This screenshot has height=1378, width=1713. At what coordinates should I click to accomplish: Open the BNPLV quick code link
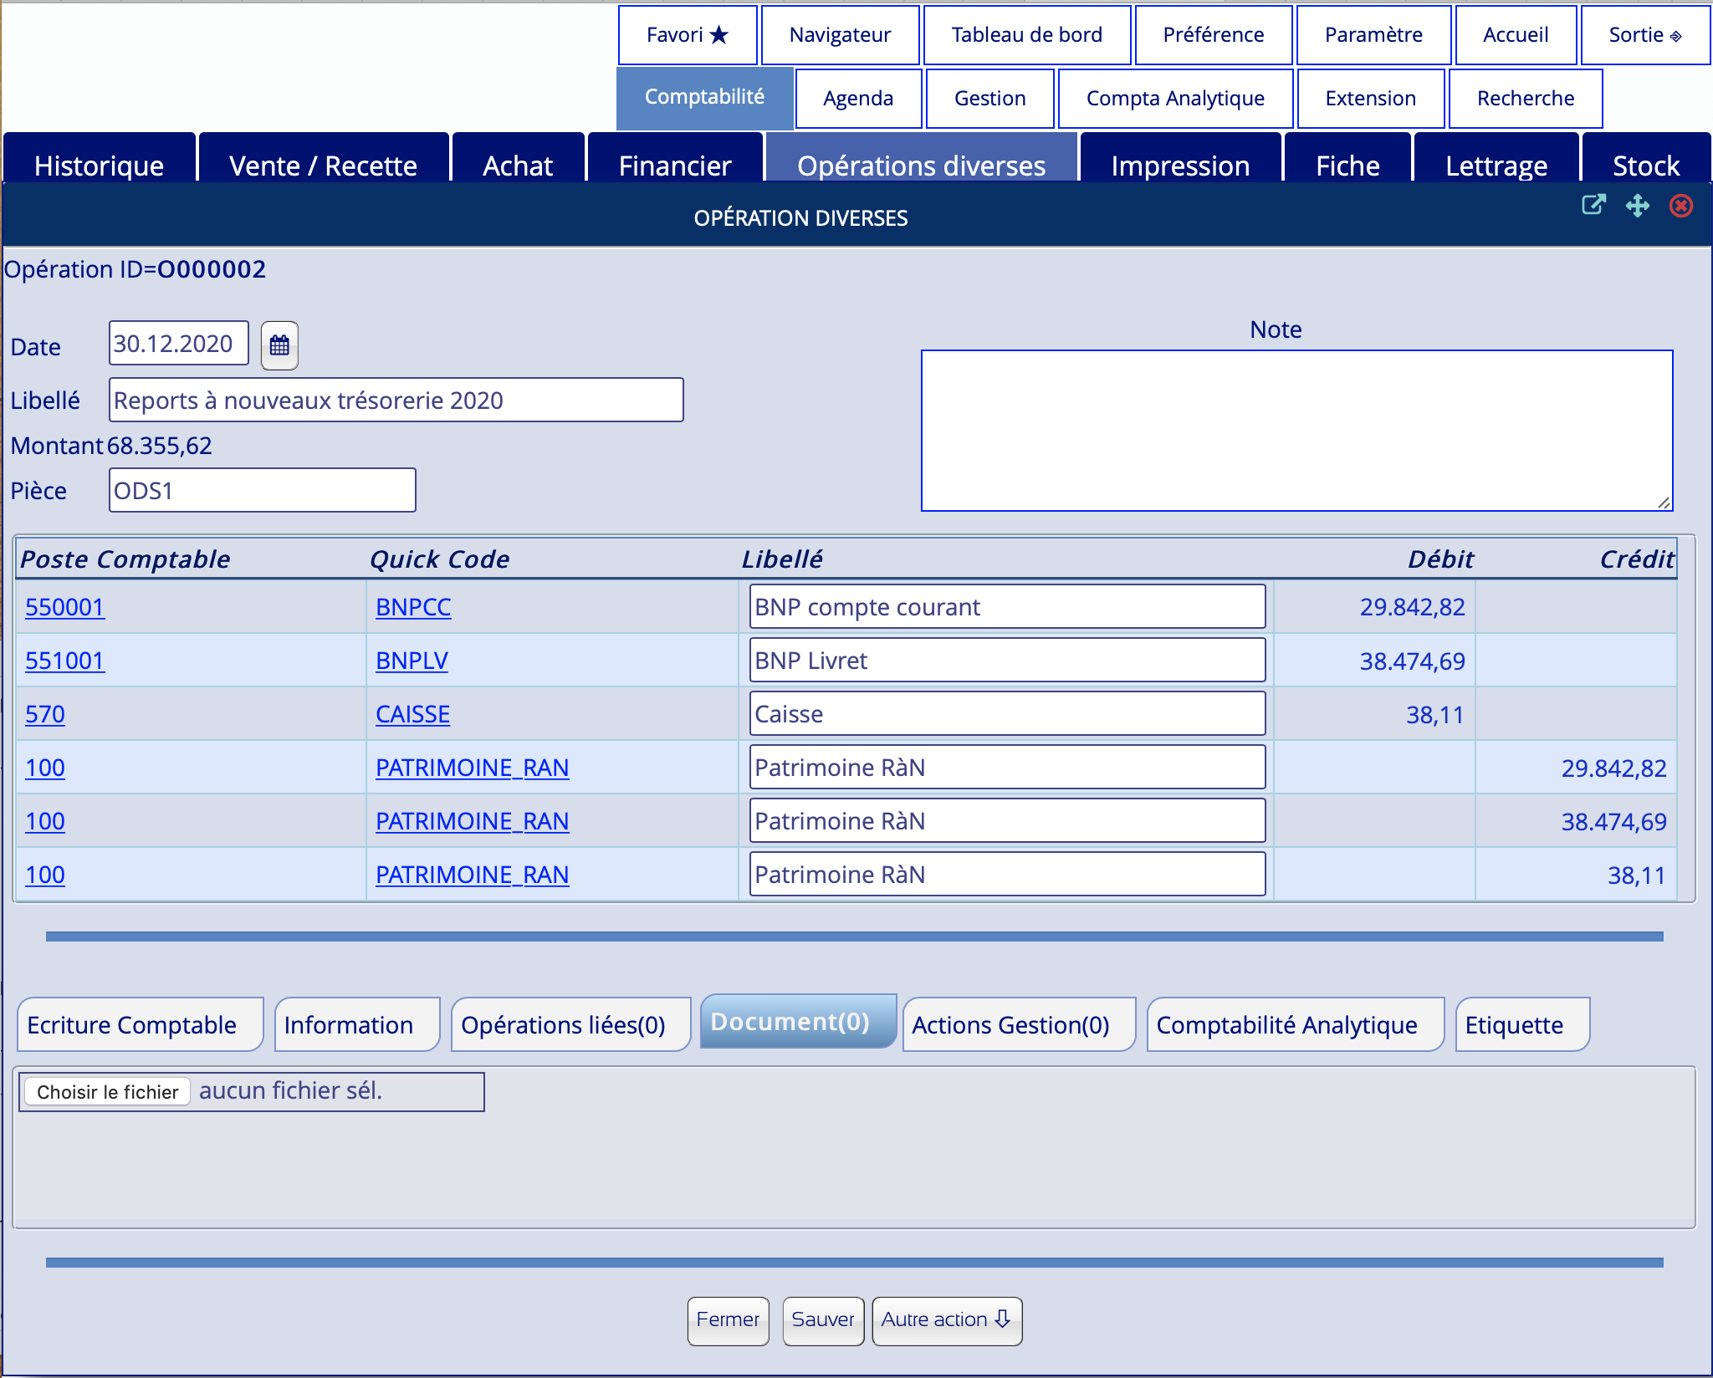tap(412, 661)
